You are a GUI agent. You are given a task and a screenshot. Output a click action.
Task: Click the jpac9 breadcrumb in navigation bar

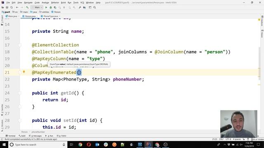point(6,12)
